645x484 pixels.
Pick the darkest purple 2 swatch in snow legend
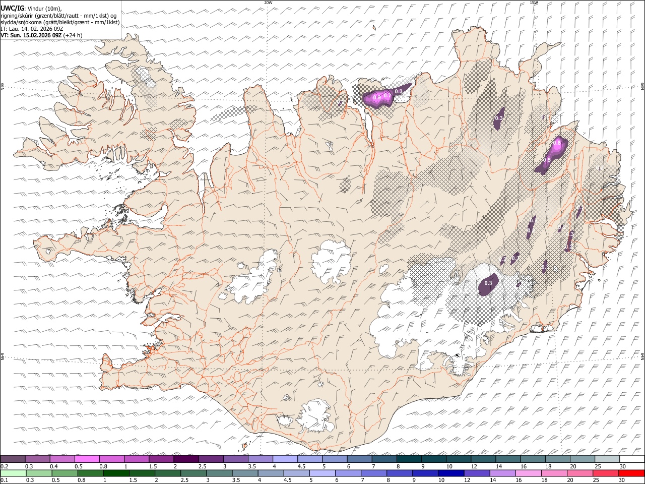(186, 459)
